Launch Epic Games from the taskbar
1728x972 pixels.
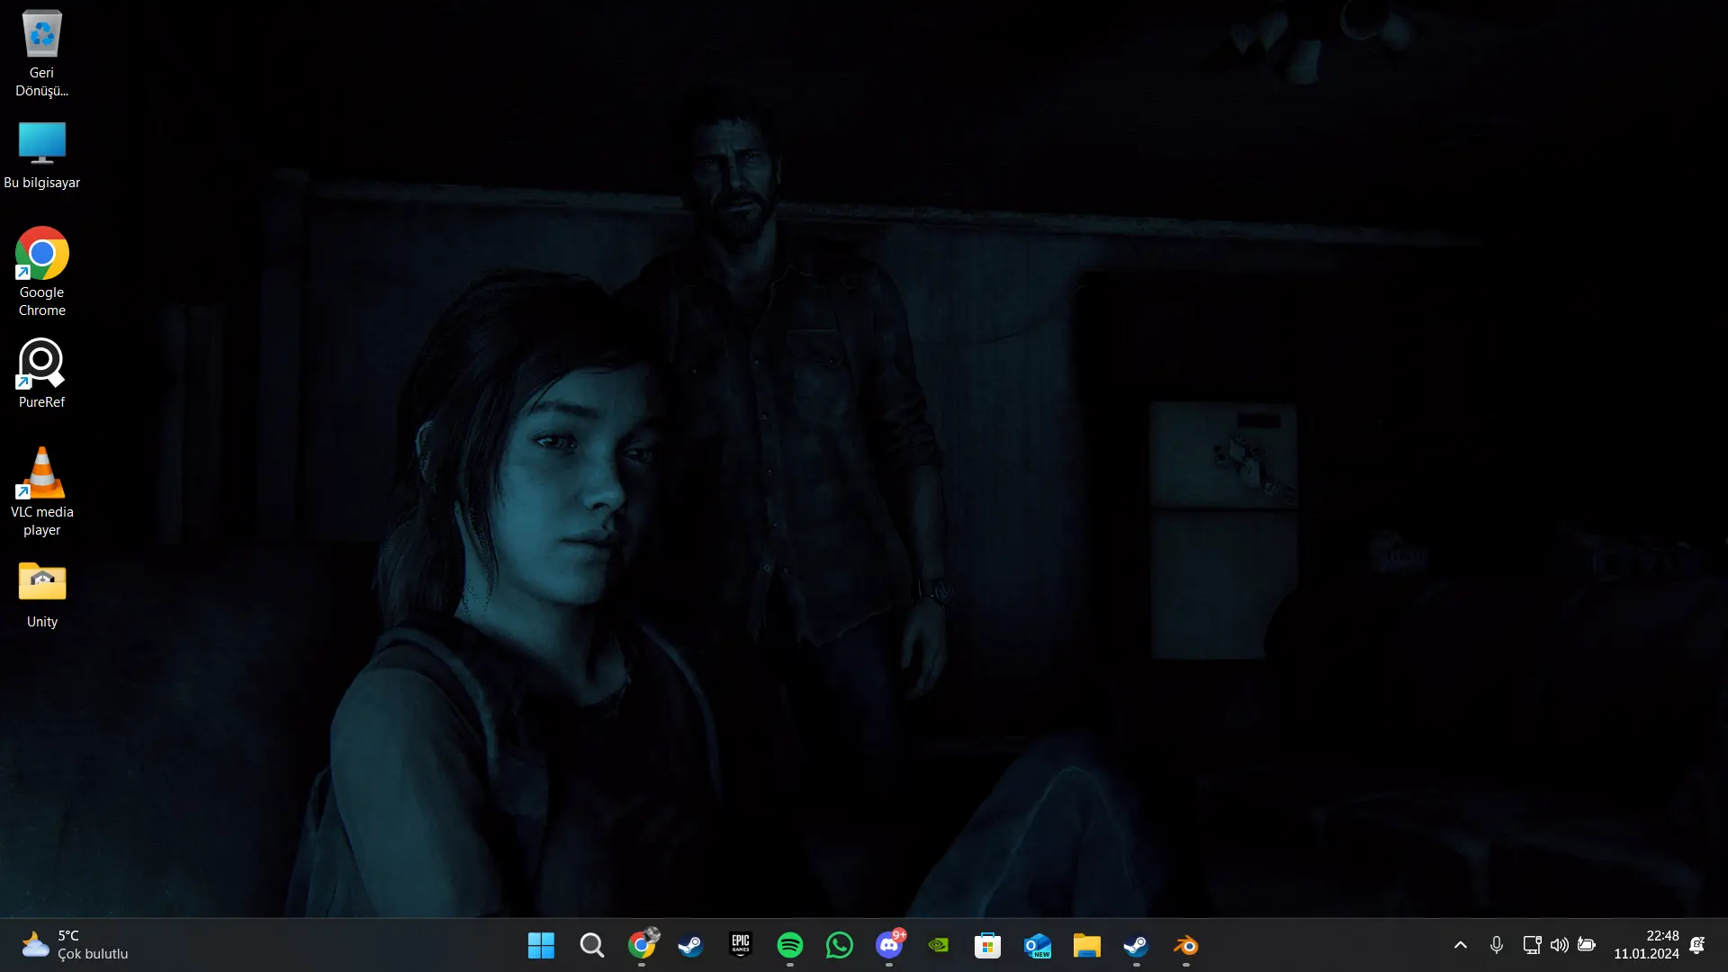741,945
